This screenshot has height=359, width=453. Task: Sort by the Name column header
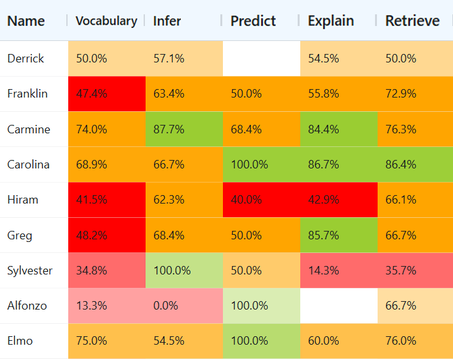26,21
